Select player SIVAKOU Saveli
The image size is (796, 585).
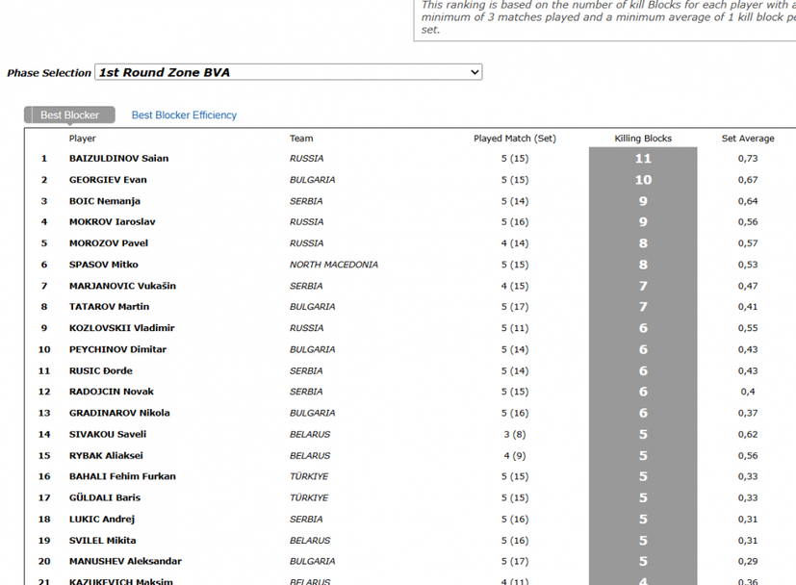108,434
